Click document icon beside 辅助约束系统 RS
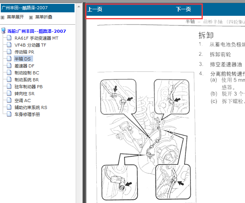Screen dimensions: 245x203 tap(9, 107)
